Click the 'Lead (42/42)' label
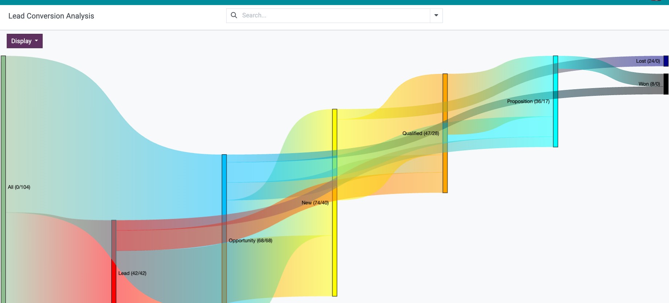The width and height of the screenshot is (669, 303). (x=132, y=273)
